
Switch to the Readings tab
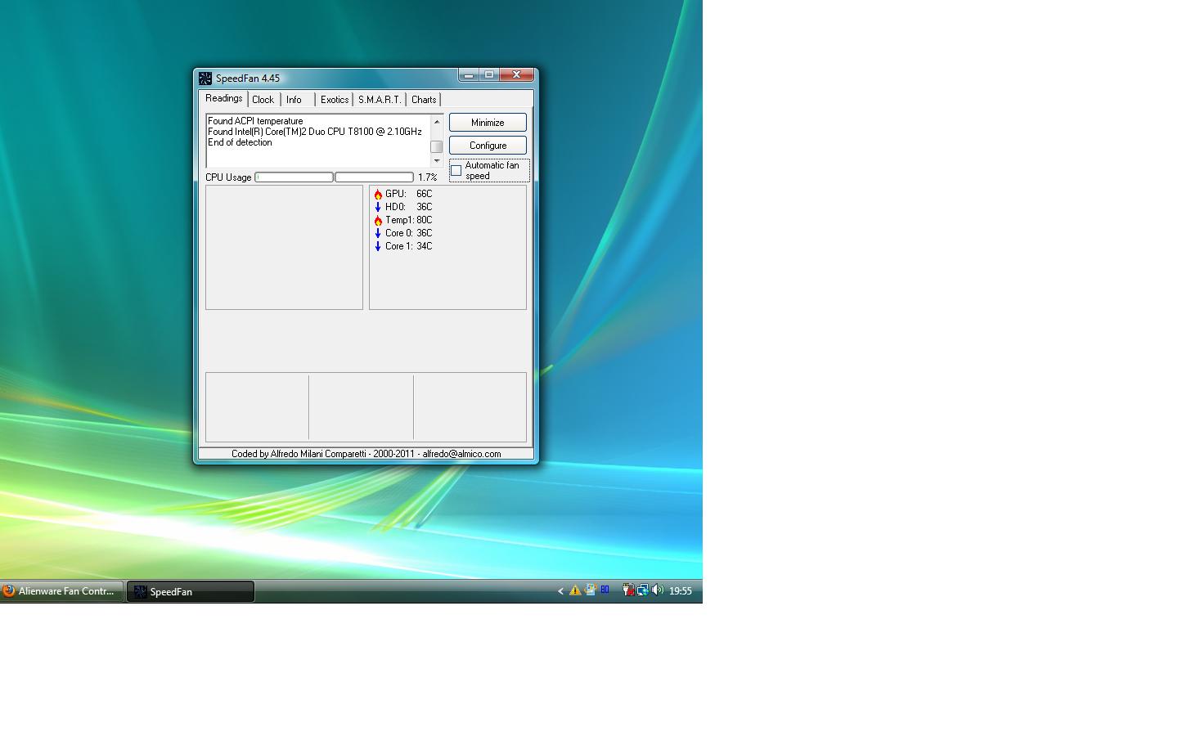point(224,98)
